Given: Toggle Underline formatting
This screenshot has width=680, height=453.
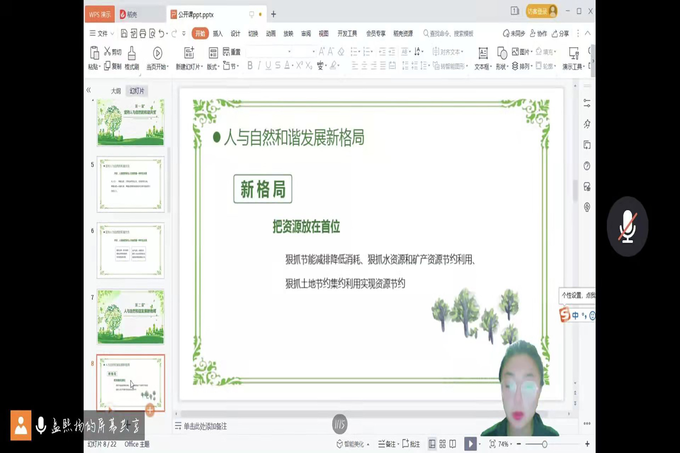Looking at the screenshot, I should pyautogui.click(x=268, y=66).
